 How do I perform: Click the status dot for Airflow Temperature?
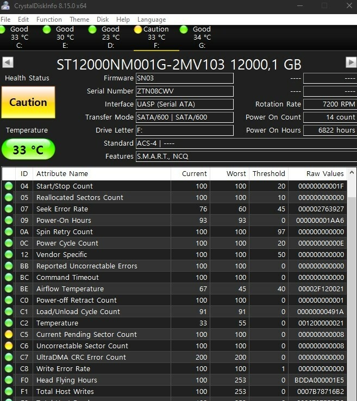point(9,289)
